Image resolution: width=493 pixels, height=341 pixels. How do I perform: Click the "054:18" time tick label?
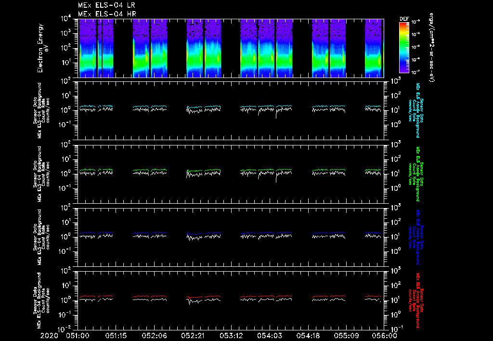pos(308,336)
